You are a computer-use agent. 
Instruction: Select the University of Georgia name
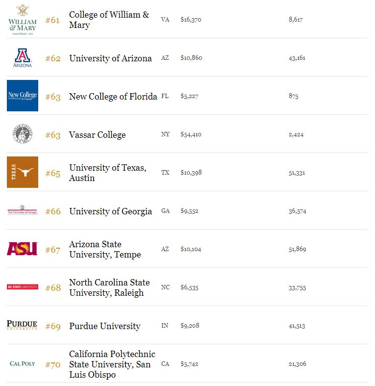click(110, 211)
